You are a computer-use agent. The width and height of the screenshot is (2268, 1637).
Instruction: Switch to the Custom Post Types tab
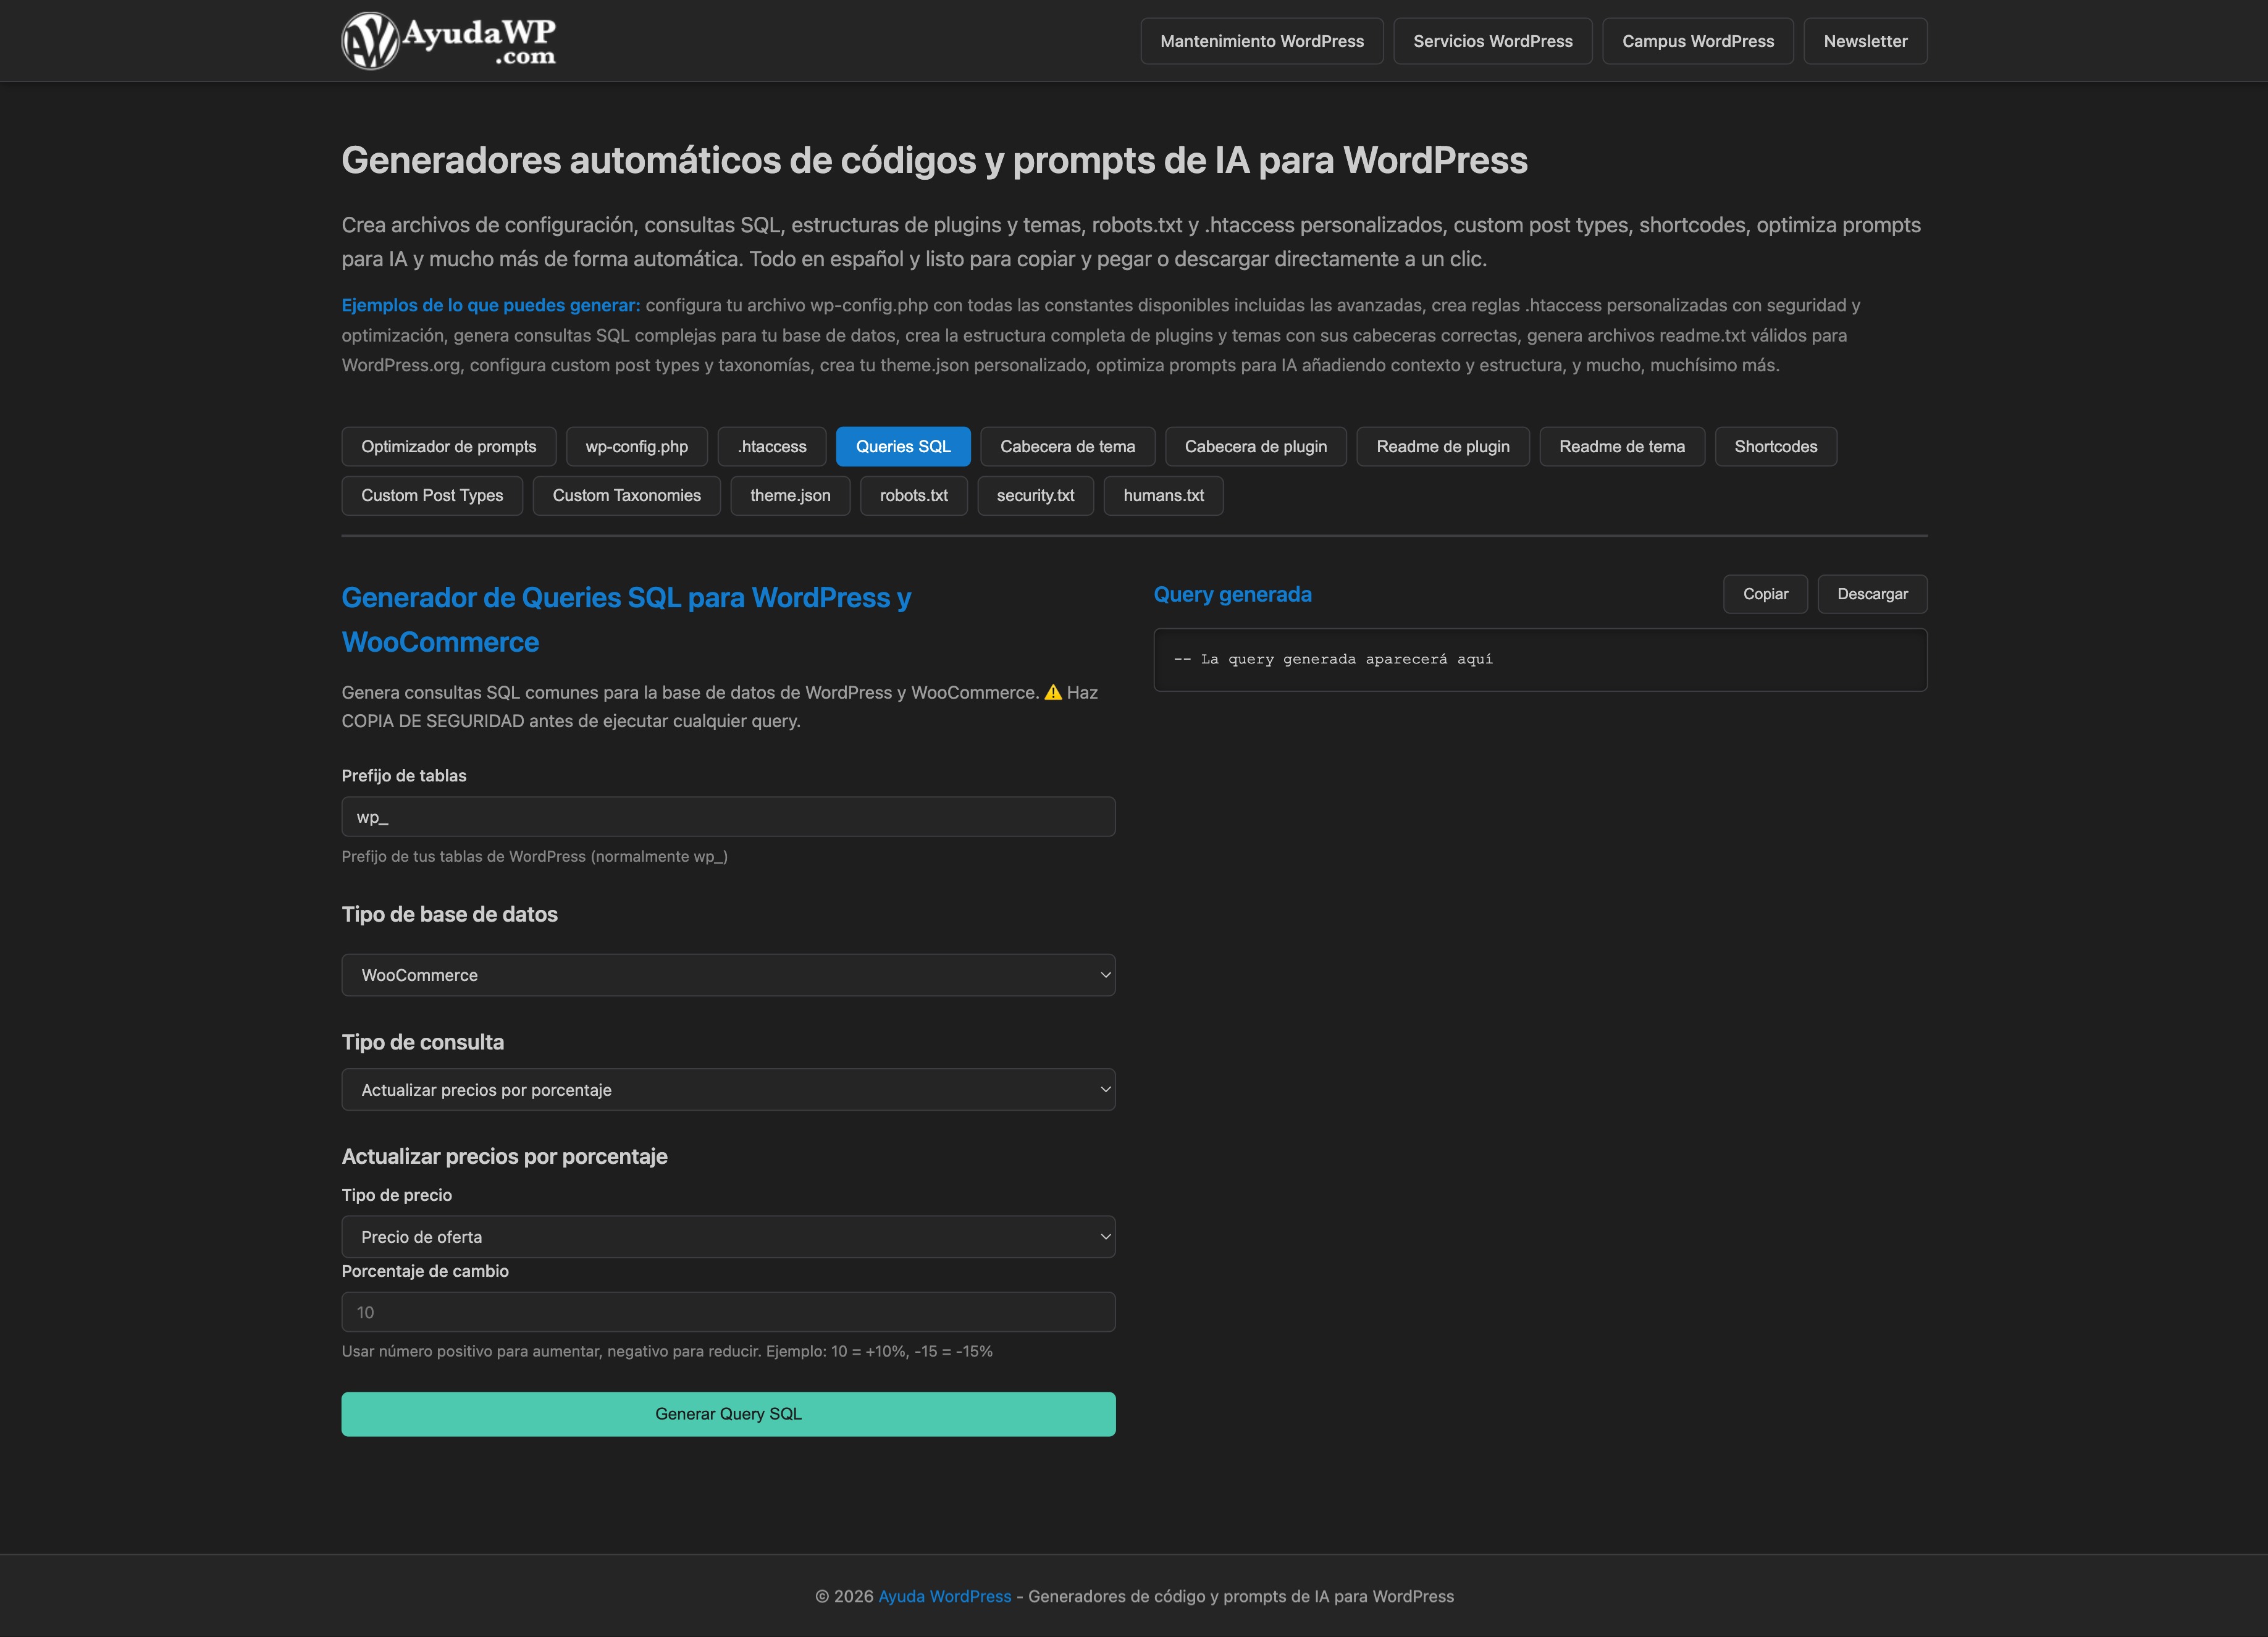coord(431,496)
